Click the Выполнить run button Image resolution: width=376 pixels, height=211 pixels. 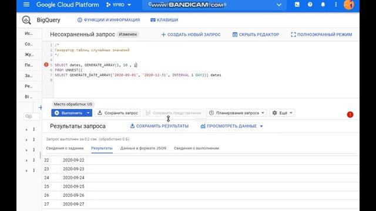tap(69, 113)
